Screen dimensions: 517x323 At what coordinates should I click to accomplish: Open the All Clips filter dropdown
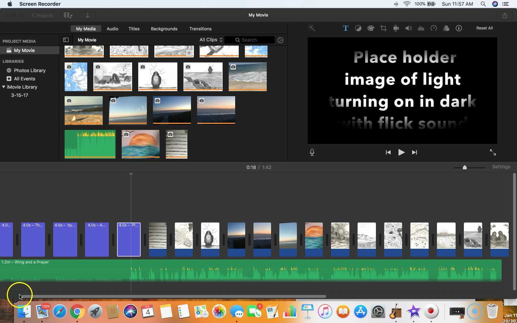210,40
